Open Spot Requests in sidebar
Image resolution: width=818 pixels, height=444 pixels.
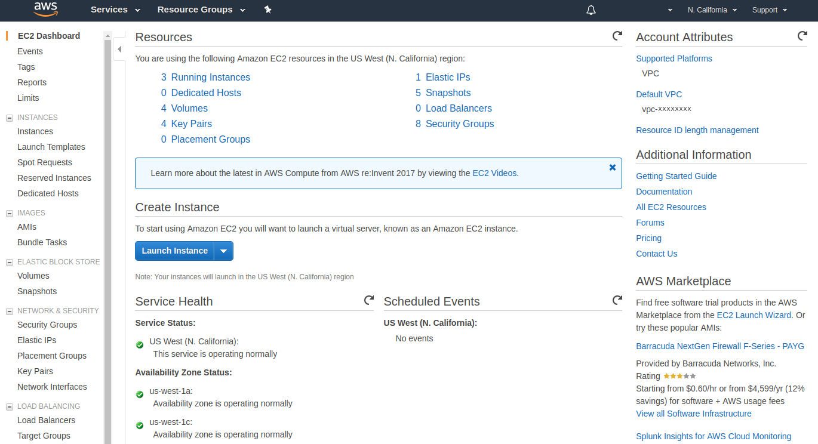coord(45,162)
